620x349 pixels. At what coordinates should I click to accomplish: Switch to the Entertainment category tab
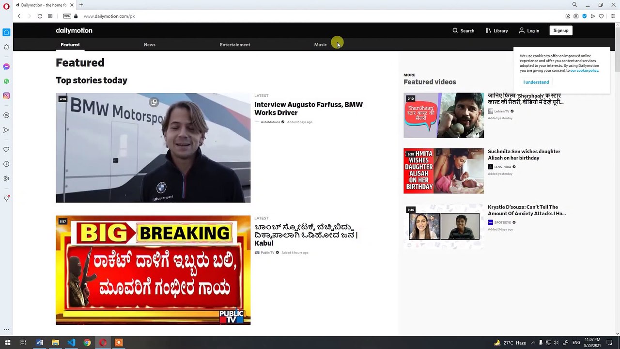pyautogui.click(x=235, y=45)
